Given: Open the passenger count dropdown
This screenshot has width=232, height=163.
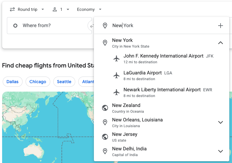Looking at the screenshot, I should tap(61, 9).
